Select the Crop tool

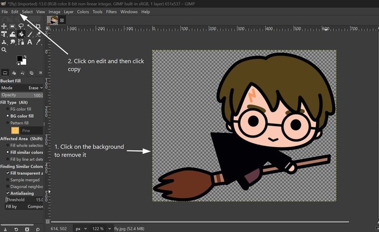coord(38,26)
